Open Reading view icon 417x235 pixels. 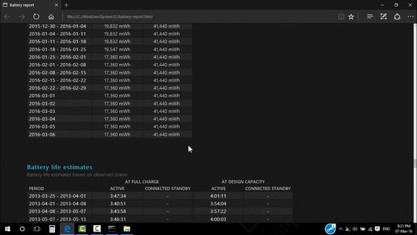coord(341,16)
